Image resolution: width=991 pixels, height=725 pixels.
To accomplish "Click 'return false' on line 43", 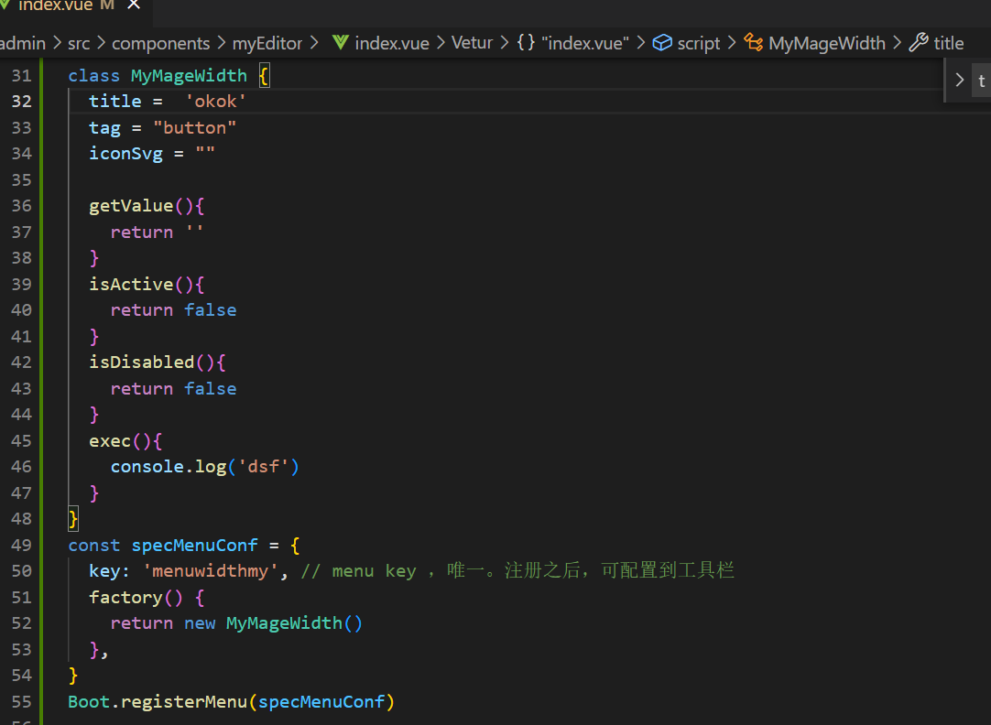I will [174, 388].
